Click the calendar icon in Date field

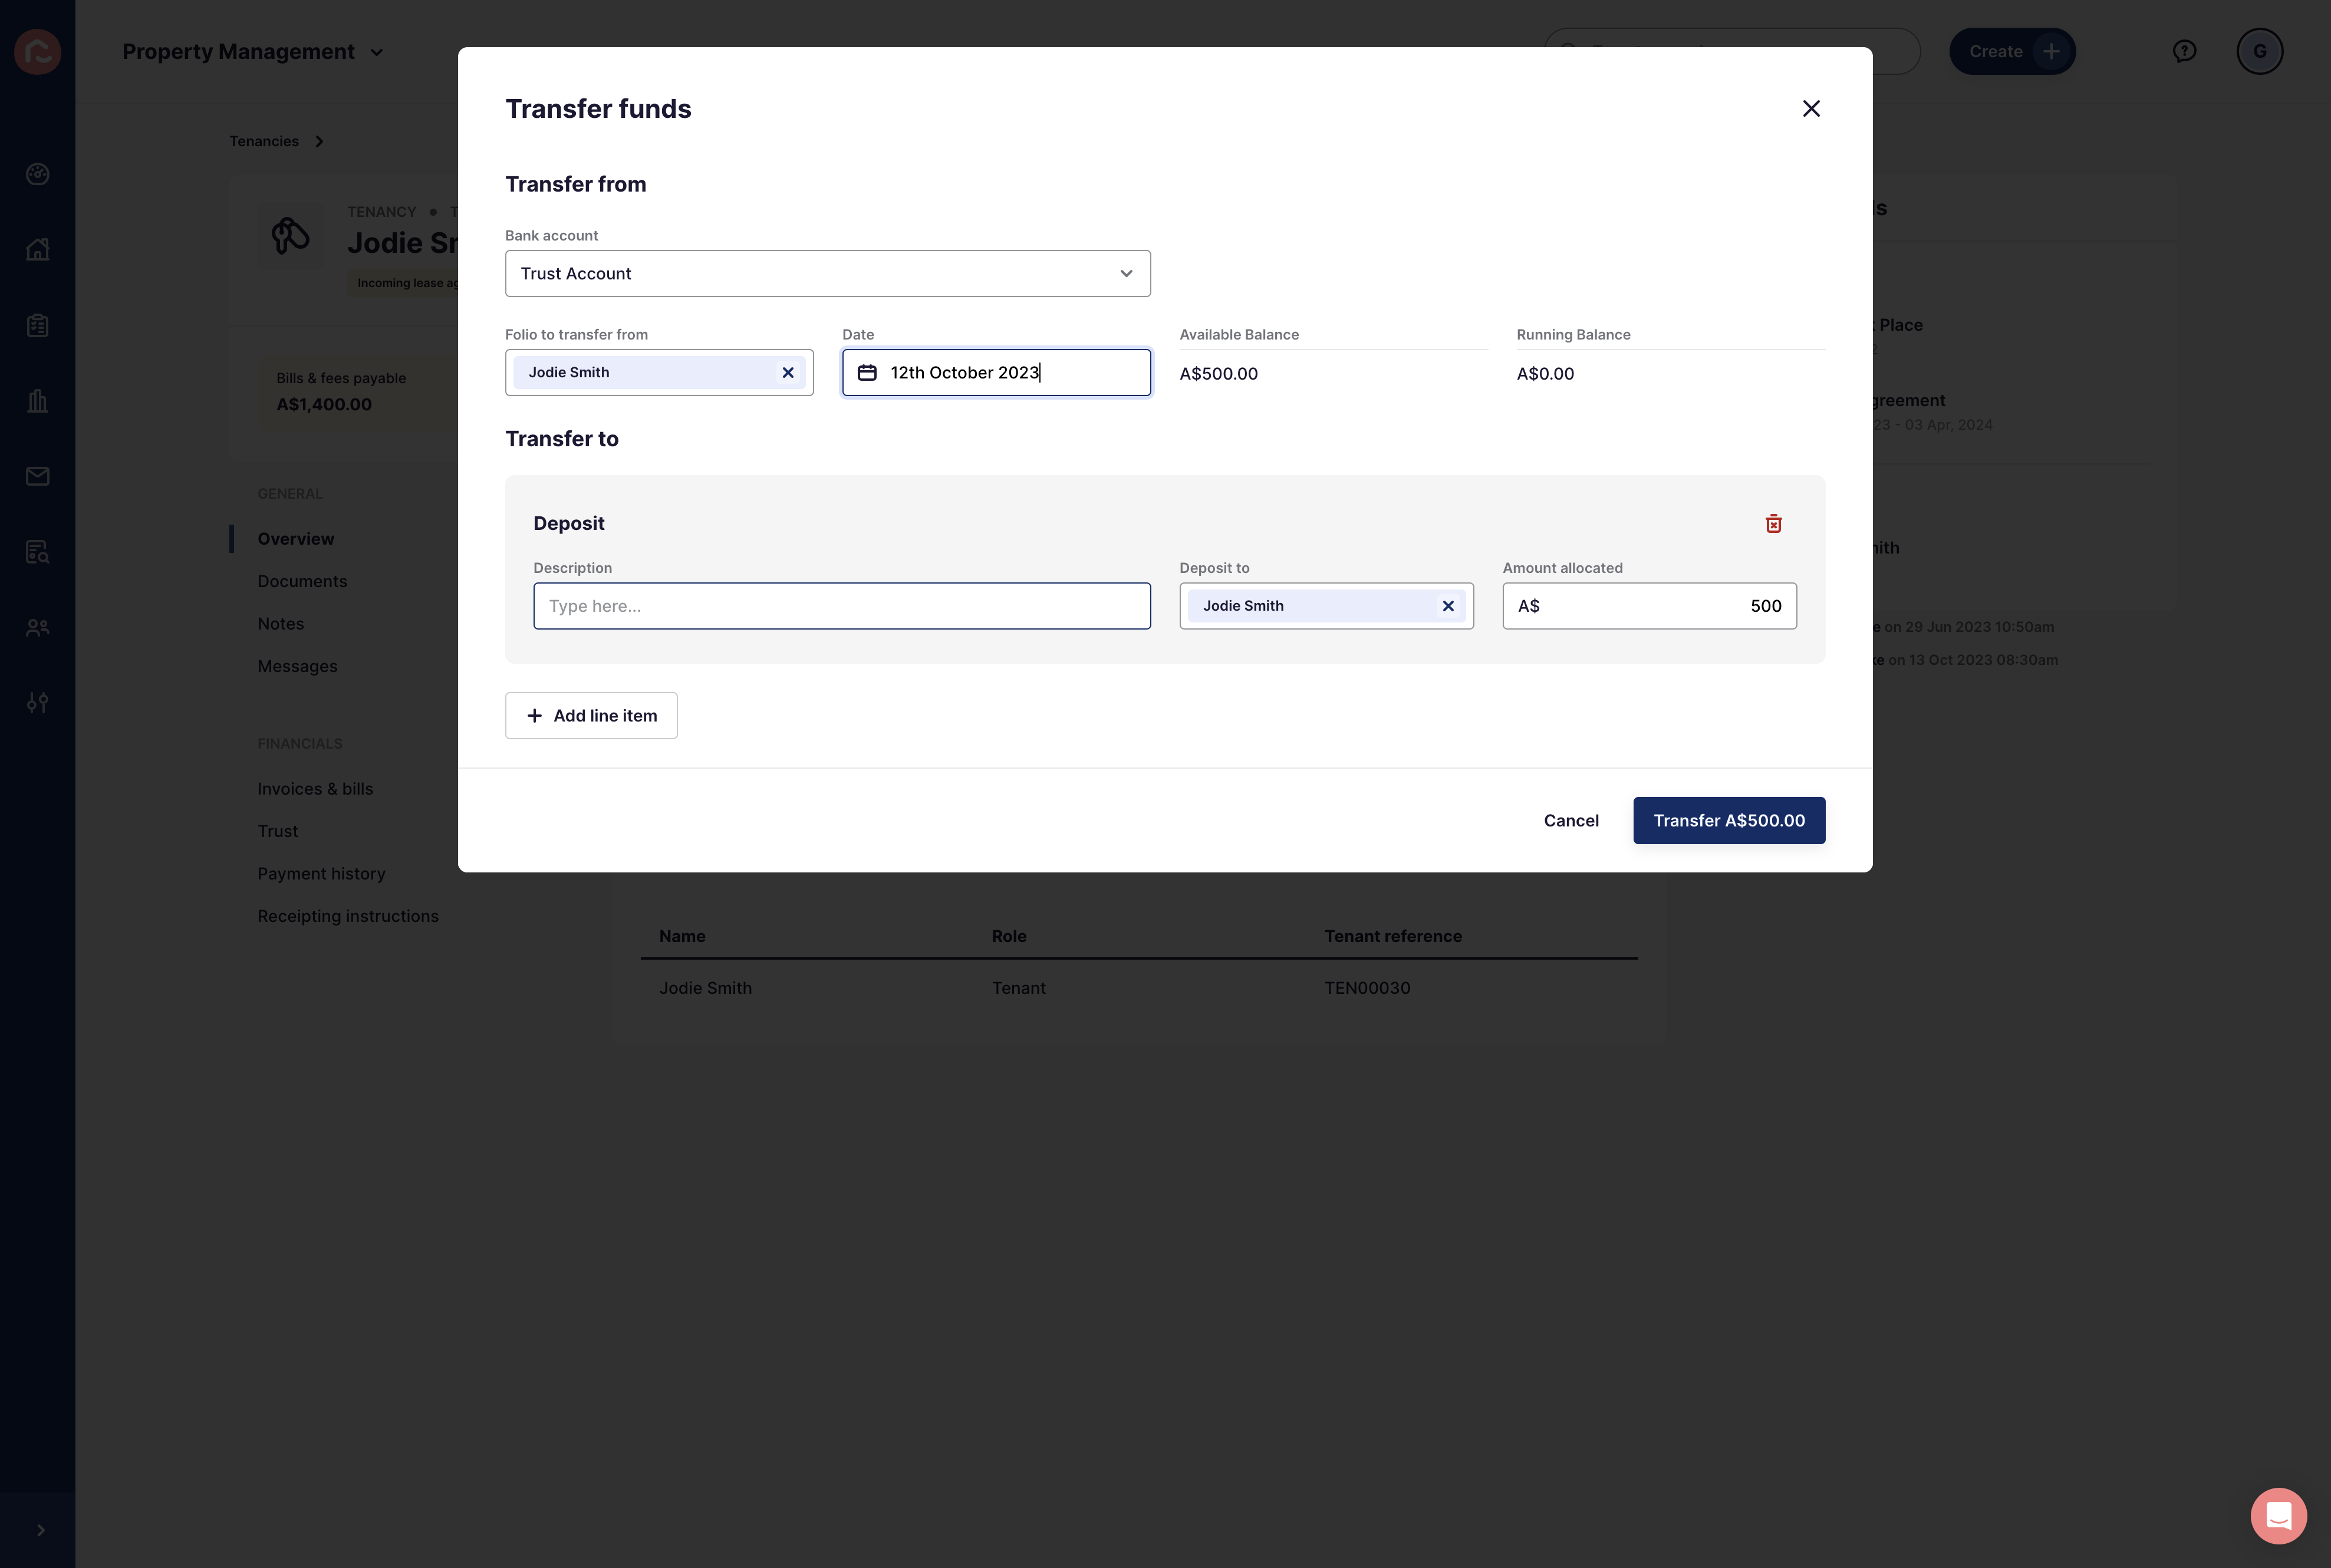pos(867,372)
